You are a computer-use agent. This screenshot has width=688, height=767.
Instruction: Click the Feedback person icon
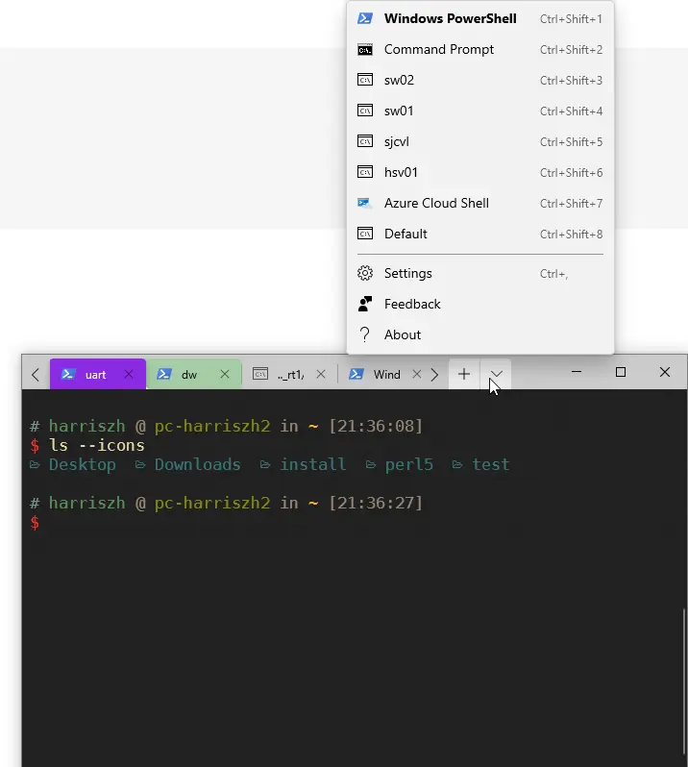365,304
